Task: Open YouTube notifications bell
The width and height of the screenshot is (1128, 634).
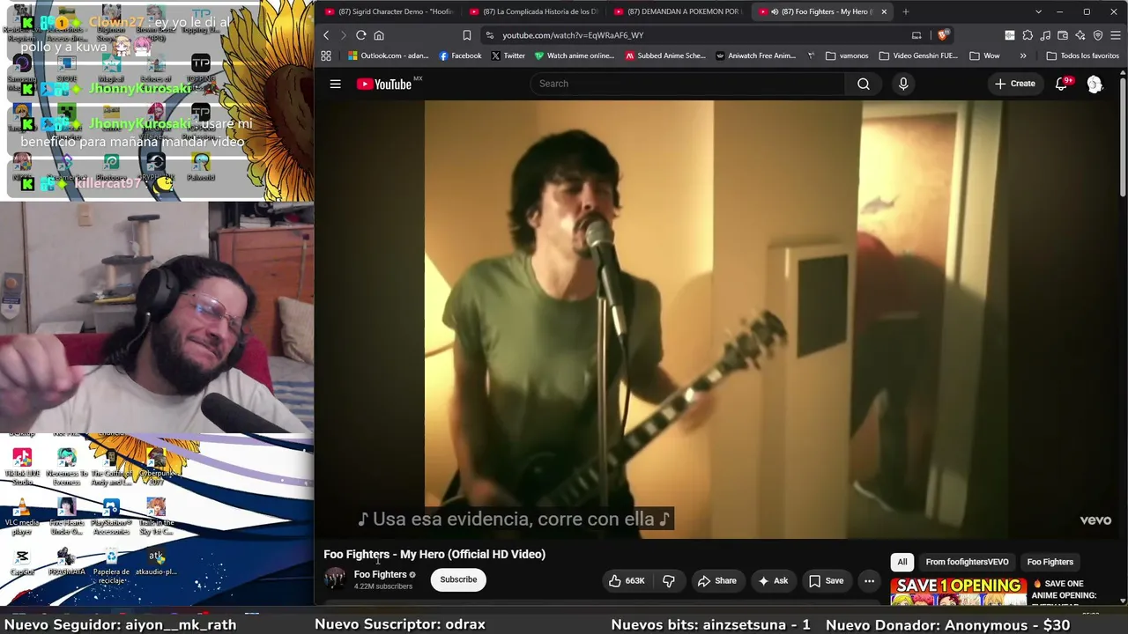Action: coord(1062,84)
